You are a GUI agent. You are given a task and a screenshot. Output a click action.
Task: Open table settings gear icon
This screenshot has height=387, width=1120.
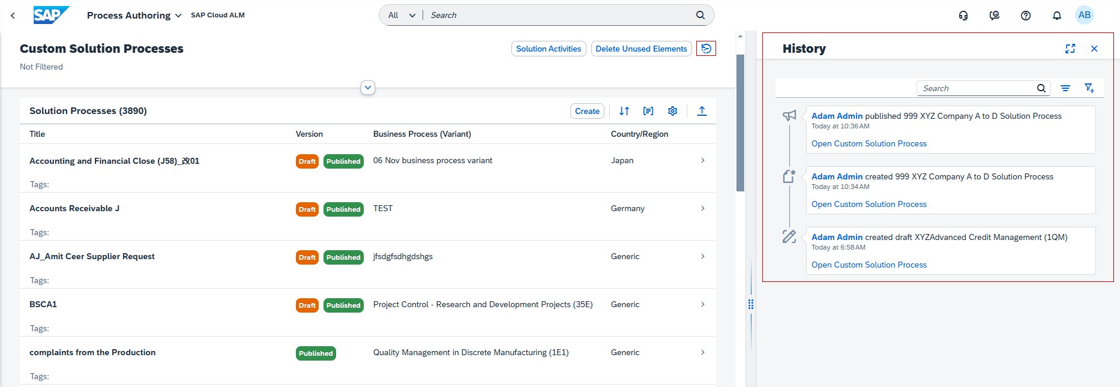[672, 111]
